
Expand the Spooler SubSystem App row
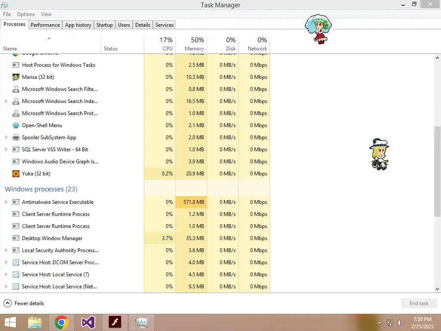pos(6,137)
